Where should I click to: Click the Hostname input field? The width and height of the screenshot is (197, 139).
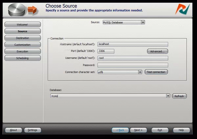coord(133,44)
